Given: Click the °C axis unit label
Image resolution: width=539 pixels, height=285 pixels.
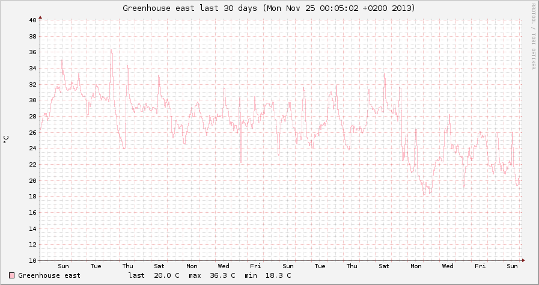Looking at the screenshot, I should [6, 139].
